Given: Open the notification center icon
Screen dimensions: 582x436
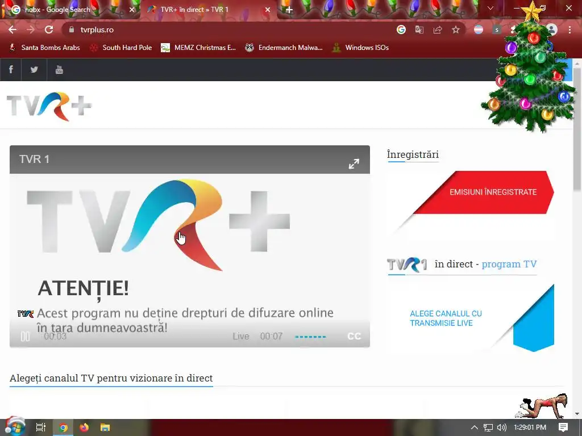Looking at the screenshot, I should (x=563, y=427).
